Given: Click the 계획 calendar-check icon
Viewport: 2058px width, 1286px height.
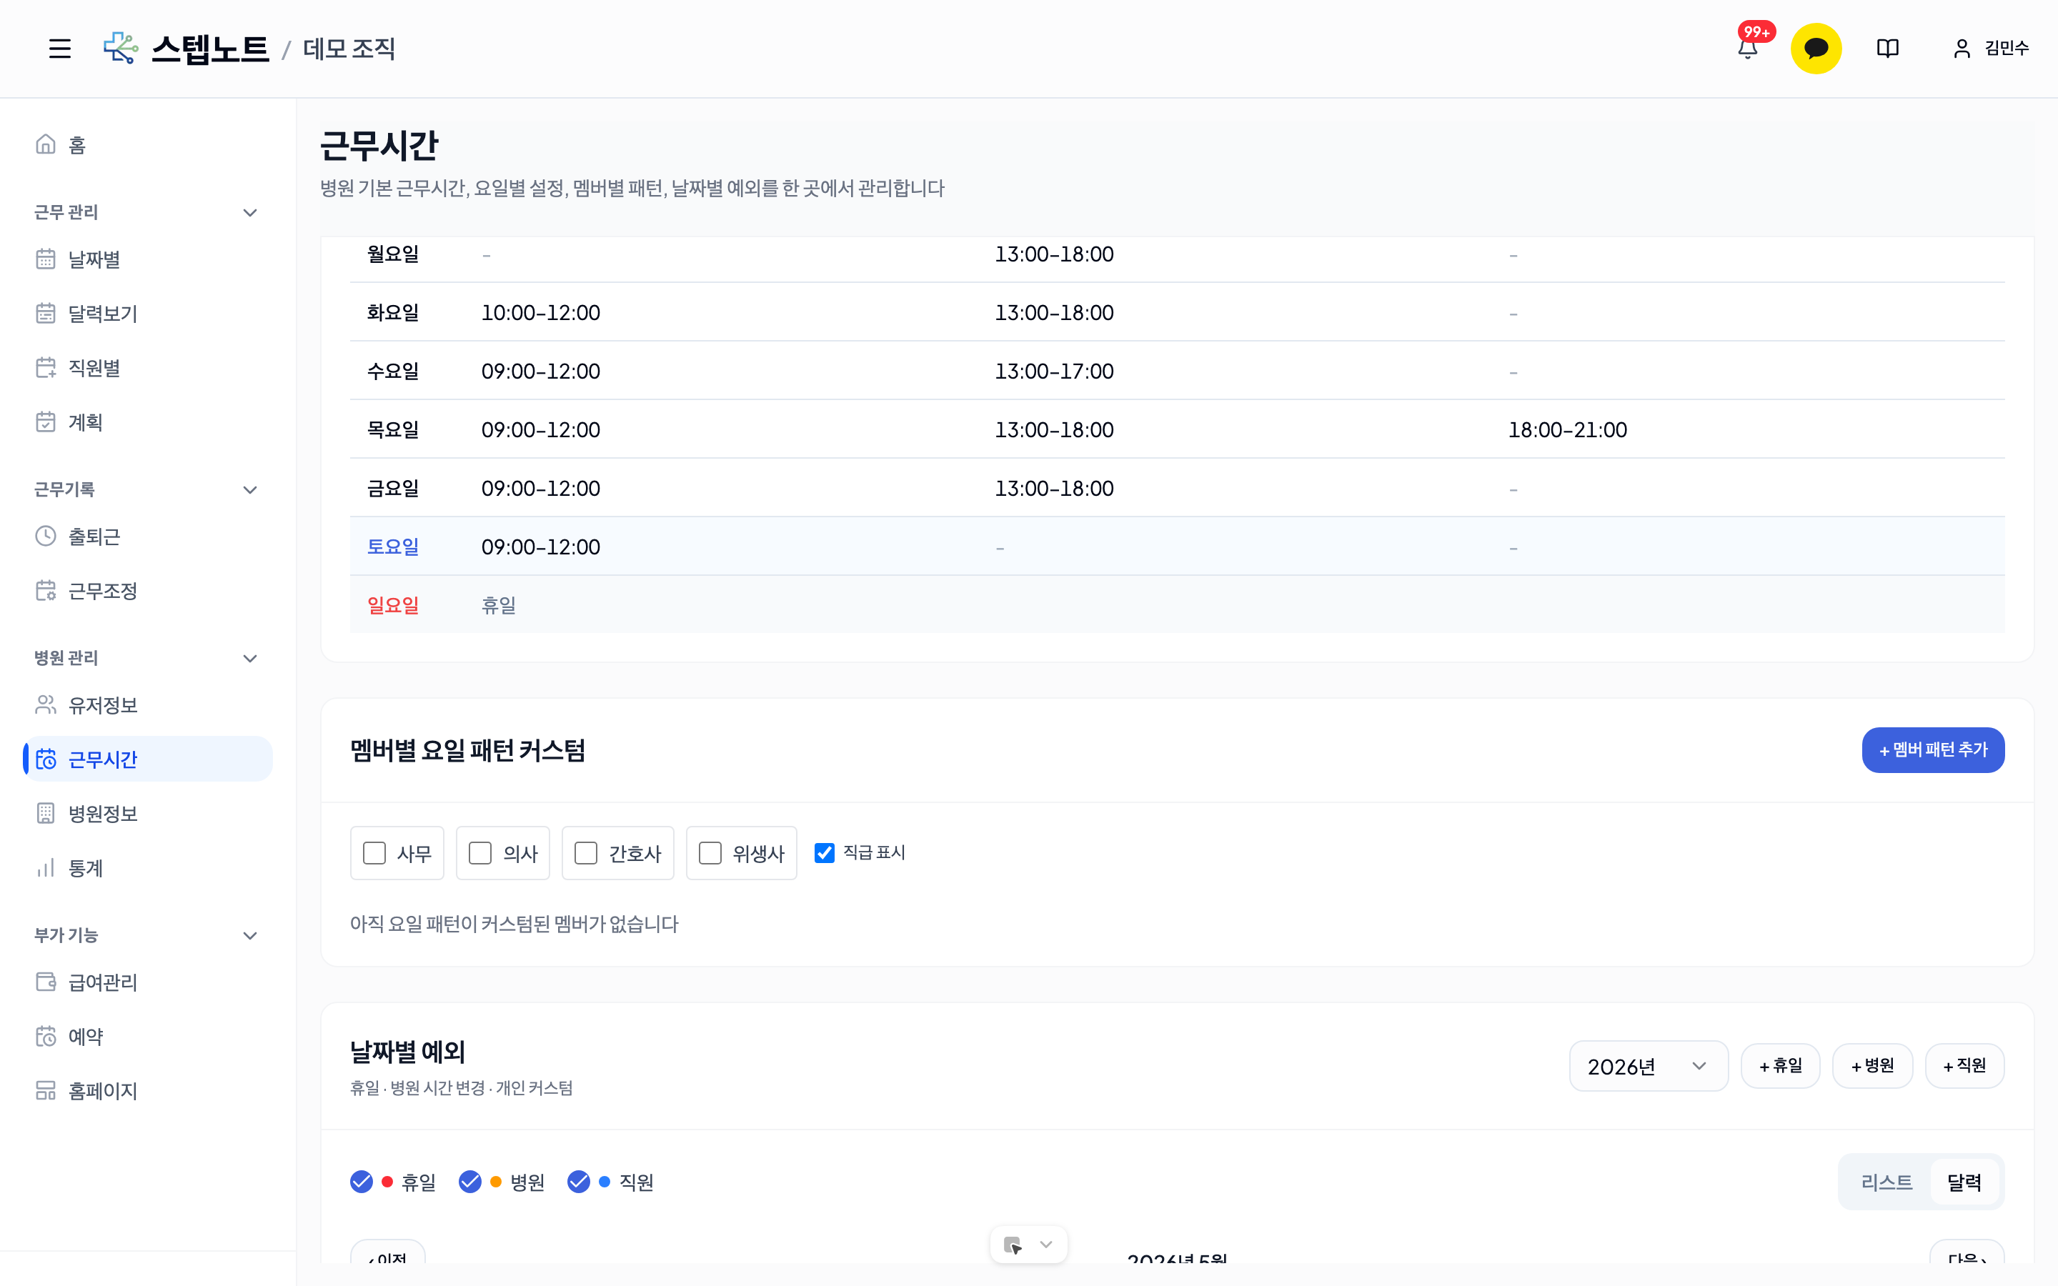Looking at the screenshot, I should (46, 422).
